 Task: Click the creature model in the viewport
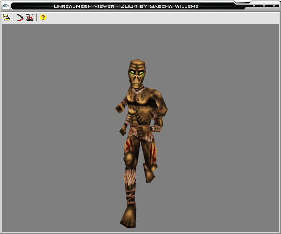141,143
